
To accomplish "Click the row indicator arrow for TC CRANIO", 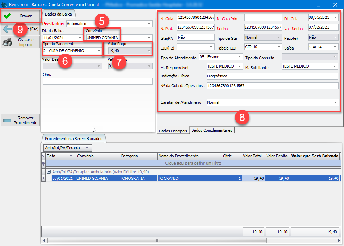I will (43, 178).
